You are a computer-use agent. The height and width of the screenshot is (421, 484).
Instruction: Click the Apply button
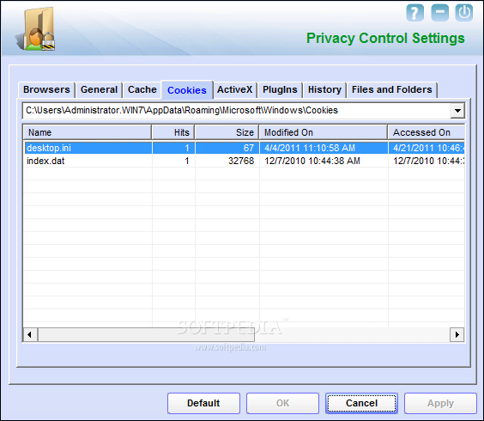click(x=440, y=403)
